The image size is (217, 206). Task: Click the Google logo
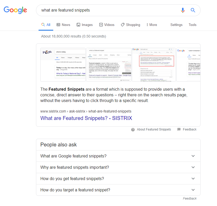coord(15,10)
